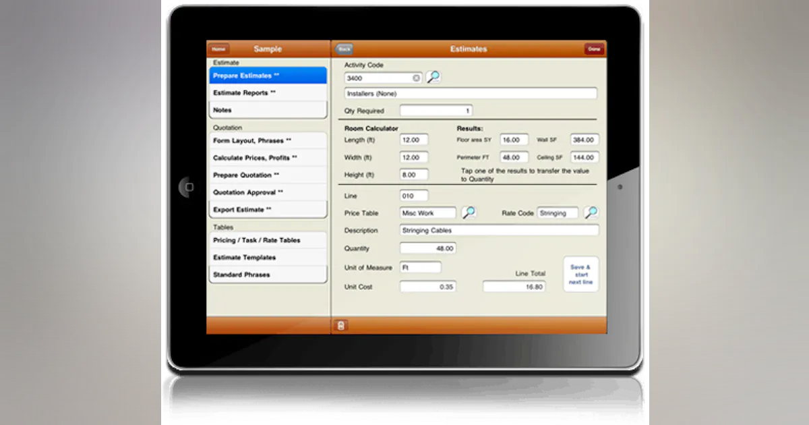This screenshot has height=425, width=809.
Task: Go back using the Back button
Action: click(x=344, y=49)
